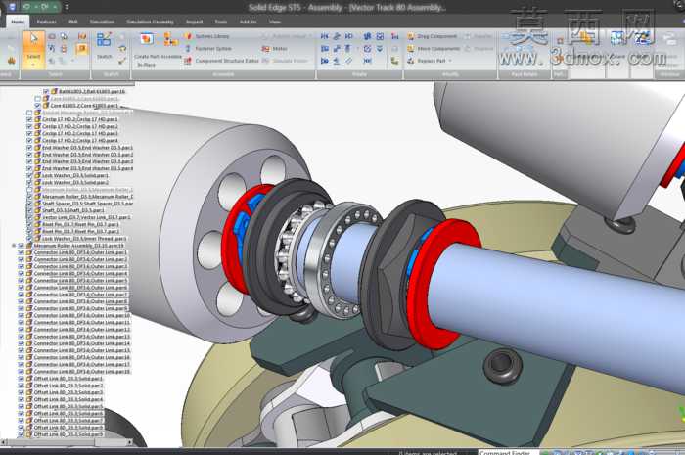Open the Select button dropdown arrow
685x455 pixels.
(33, 65)
